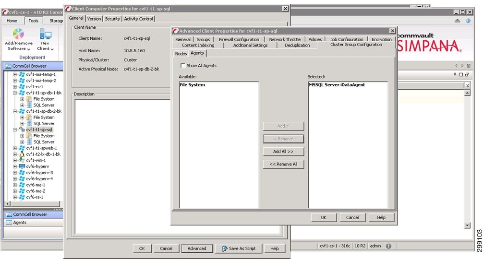Screen dimensions: 483x259
Task: Click the pin icon in the main window panel
Action: [x=455, y=74]
